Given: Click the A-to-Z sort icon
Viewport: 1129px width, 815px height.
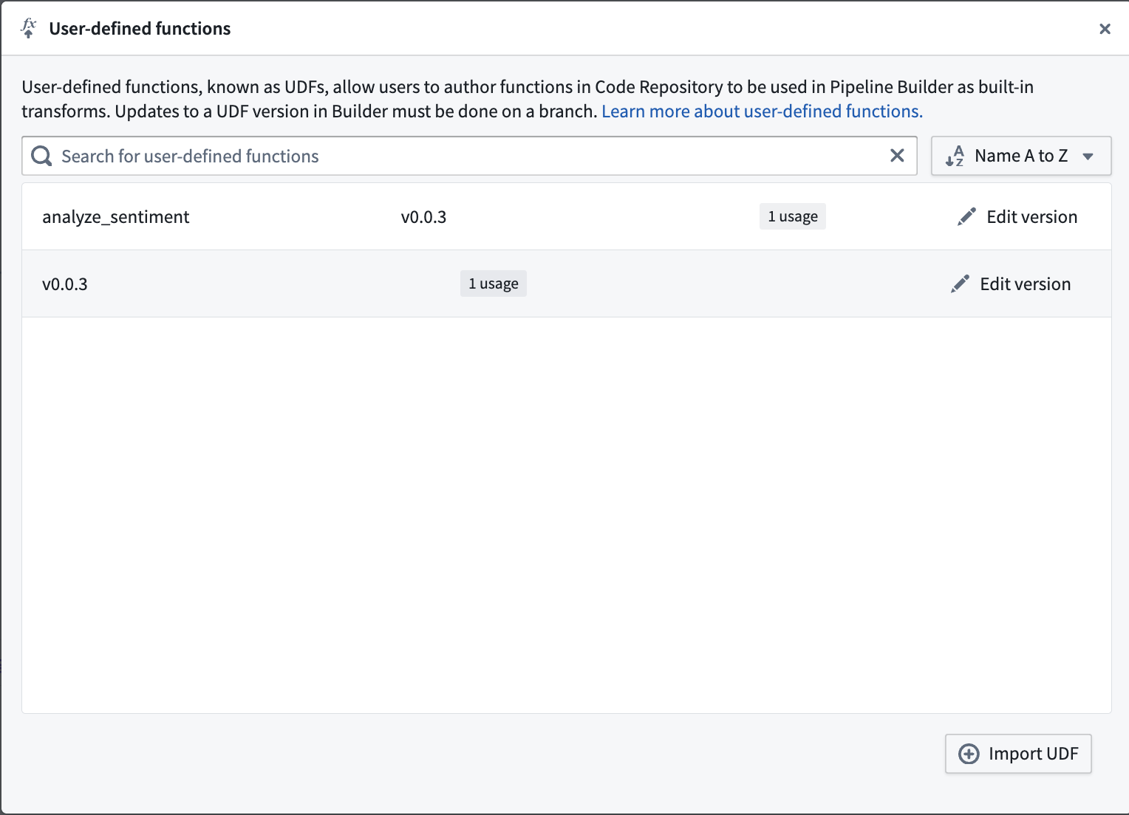Looking at the screenshot, I should tap(955, 156).
